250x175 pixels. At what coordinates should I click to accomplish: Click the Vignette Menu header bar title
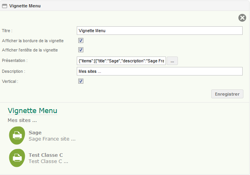click(25, 6)
